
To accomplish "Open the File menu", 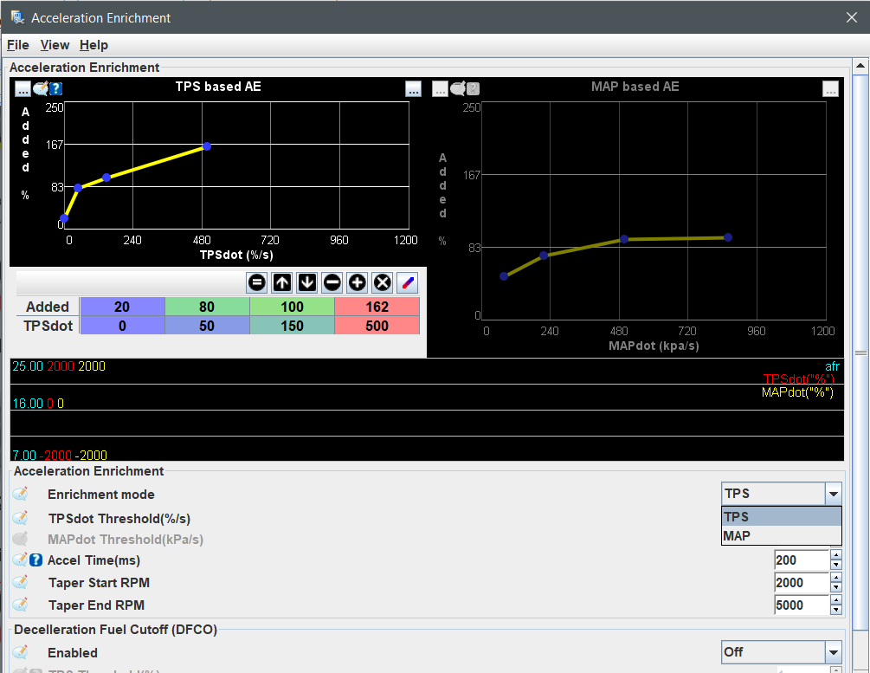I will [17, 44].
